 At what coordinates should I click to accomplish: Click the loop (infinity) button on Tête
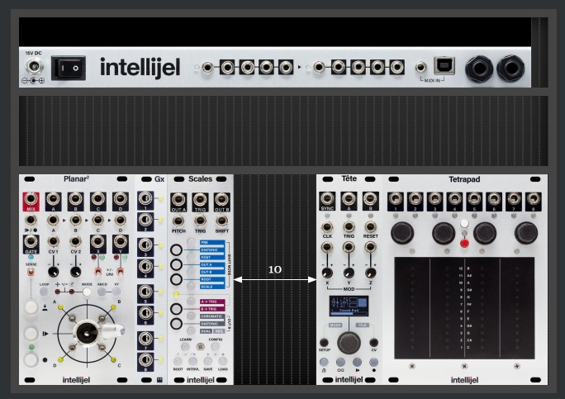340,362
